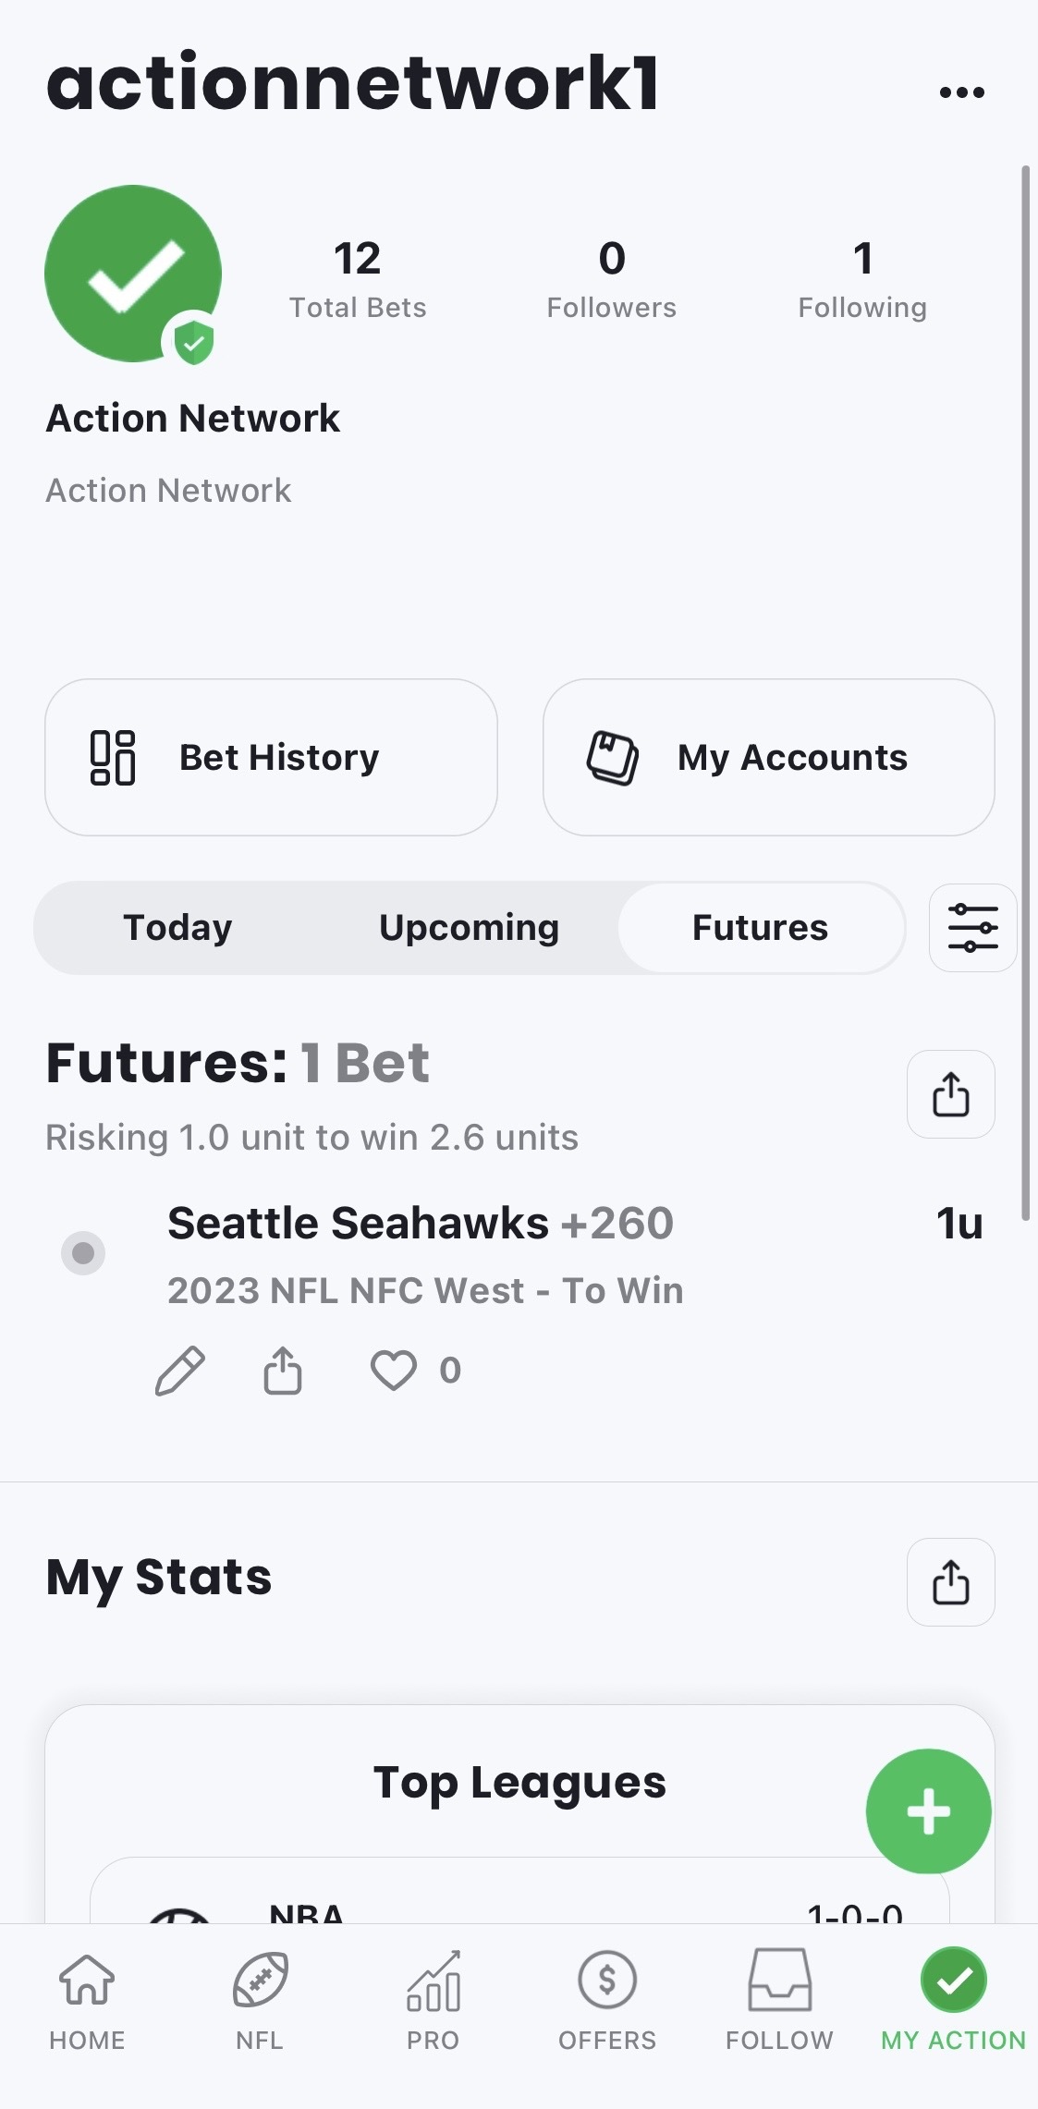Select the Futures segment
The image size is (1038, 2109).
[x=761, y=928]
